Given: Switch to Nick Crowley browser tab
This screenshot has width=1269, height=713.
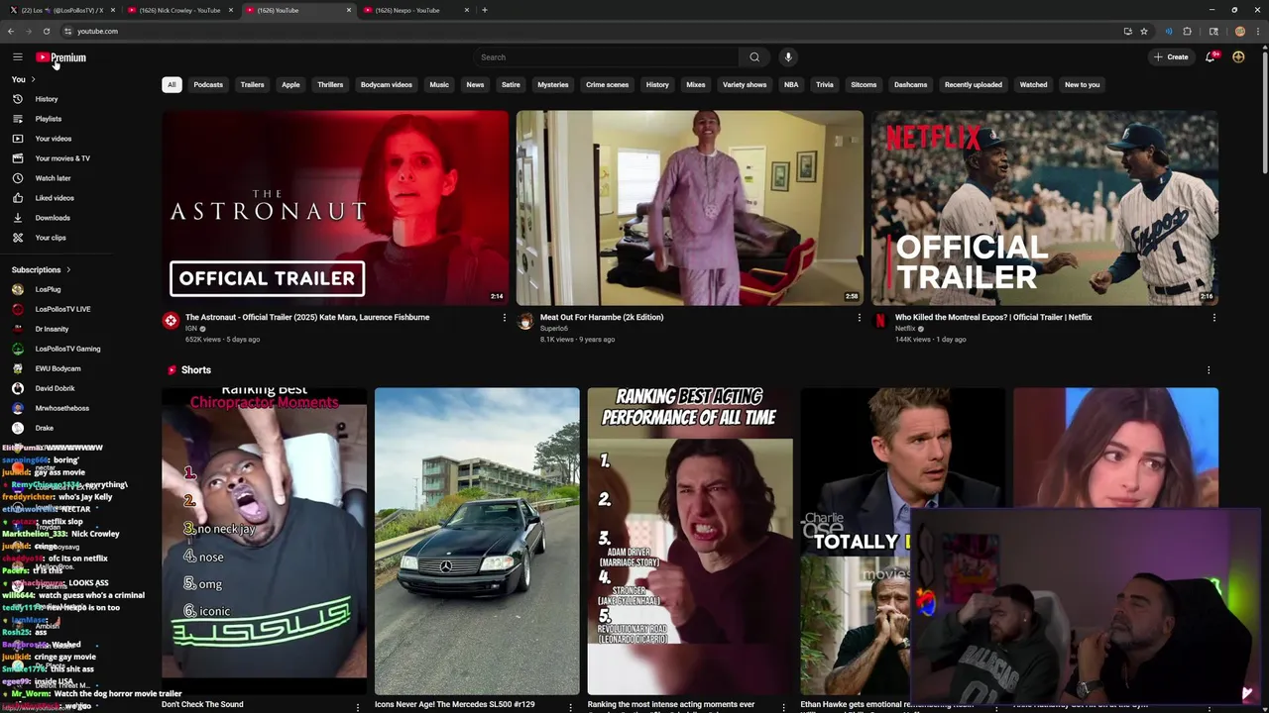Looking at the screenshot, I should click(180, 10).
